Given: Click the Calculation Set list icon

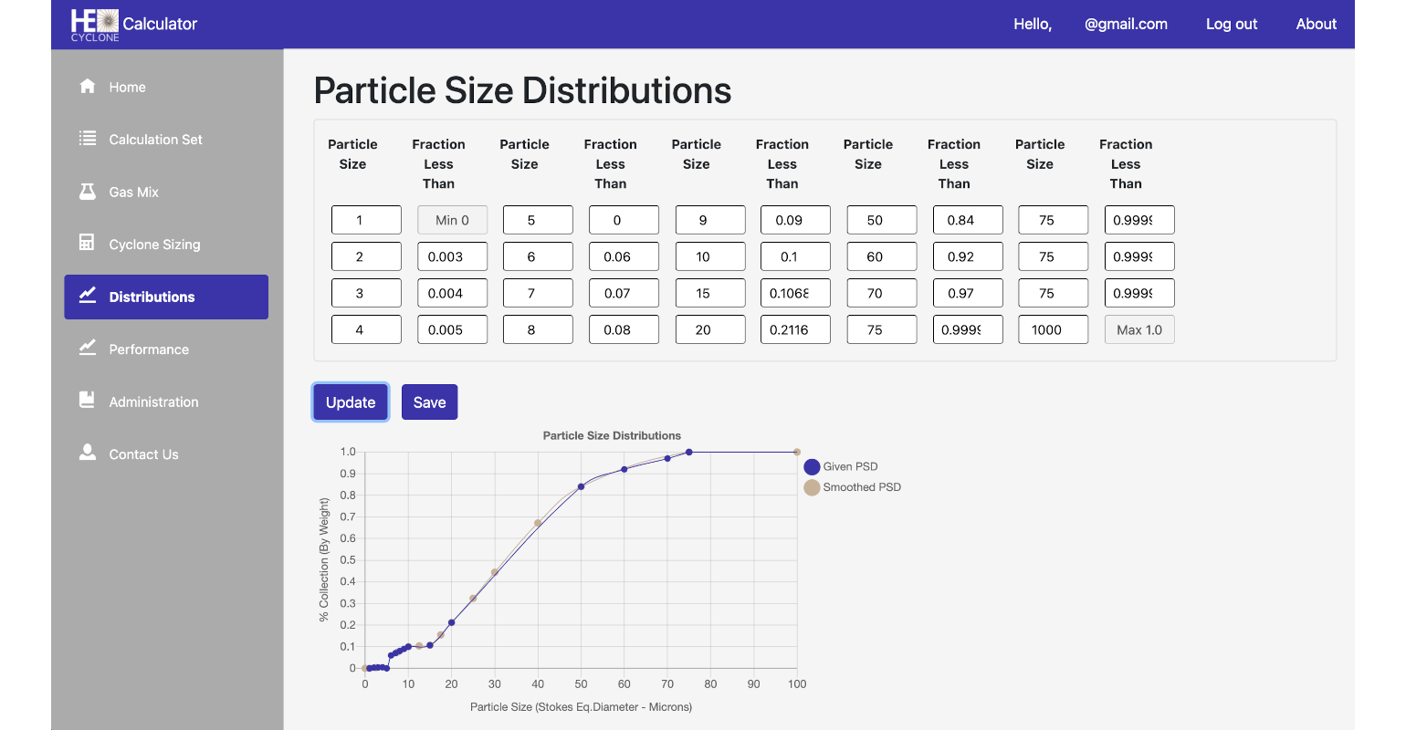Looking at the screenshot, I should (88, 139).
